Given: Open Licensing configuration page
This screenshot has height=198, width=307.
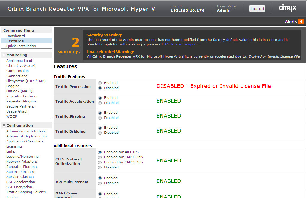Looking at the screenshot, I should click(14, 146).
